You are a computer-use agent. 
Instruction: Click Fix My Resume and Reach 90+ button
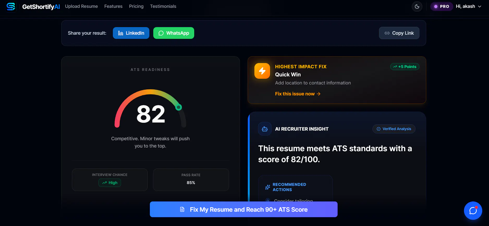(244, 209)
